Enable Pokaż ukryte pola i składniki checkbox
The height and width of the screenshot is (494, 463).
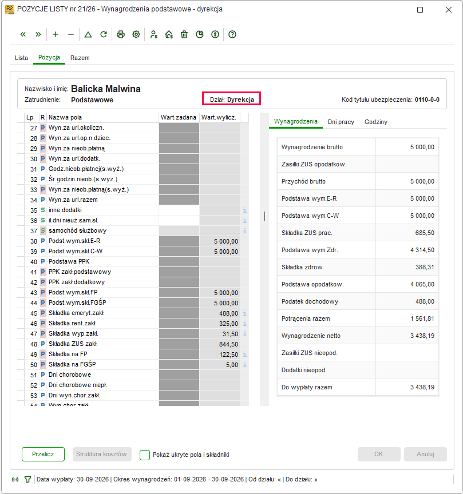point(145,455)
